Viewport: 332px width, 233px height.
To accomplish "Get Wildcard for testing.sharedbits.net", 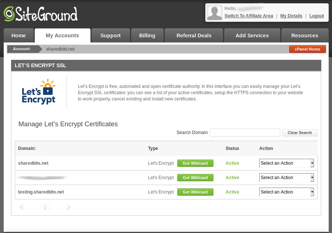I will pos(195,192).
